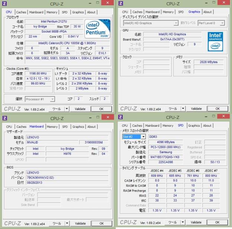Click OK in Graphics window
This screenshot has width=232, height=229.
coord(217,109)
